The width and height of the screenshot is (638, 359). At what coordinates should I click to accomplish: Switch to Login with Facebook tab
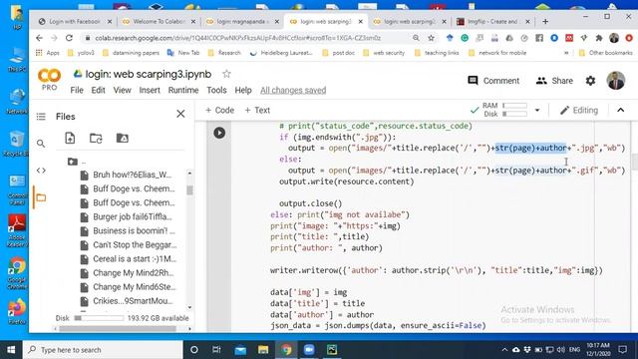(75, 22)
